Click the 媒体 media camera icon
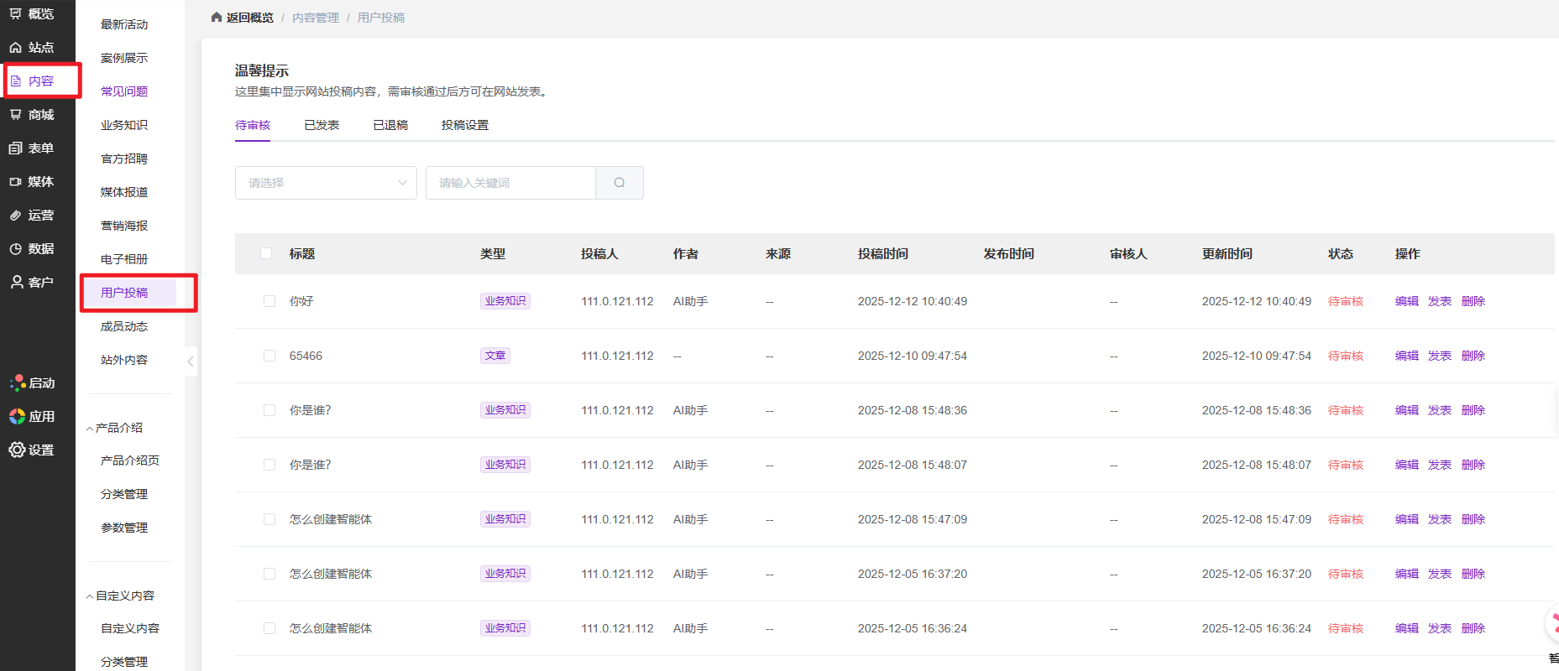Viewport: 1559px width, 671px height. click(x=16, y=182)
